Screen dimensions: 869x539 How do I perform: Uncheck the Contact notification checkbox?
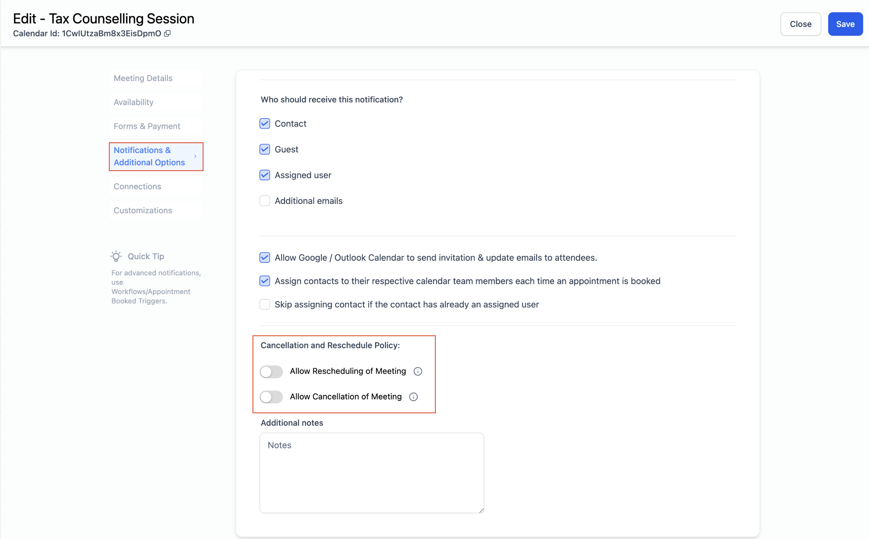tap(265, 124)
